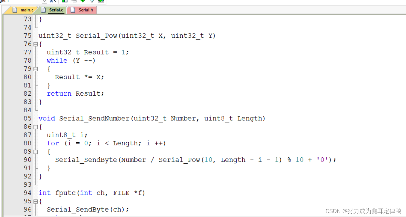406x217 pixels.
Task: Collapse the Serial_Pow function at line 76
Action: pyautogui.click(x=36, y=44)
